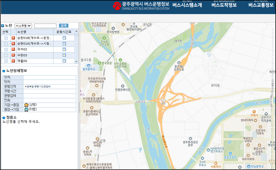Click the red bus icon for 순환01B
Viewport: 276px width, 170px height.
(13, 38)
